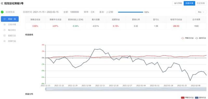Click the max drawdown value -0.01%
Viewport: 208px width, 99px height.
[x=96, y=26]
